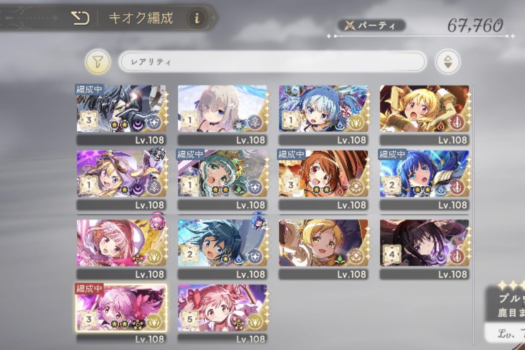Select the blue-haired 編成中 card numbered 2
525x350 pixels.
(425, 174)
